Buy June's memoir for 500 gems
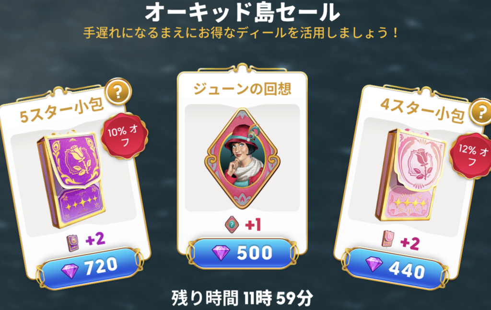The width and height of the screenshot is (491, 310). click(242, 253)
